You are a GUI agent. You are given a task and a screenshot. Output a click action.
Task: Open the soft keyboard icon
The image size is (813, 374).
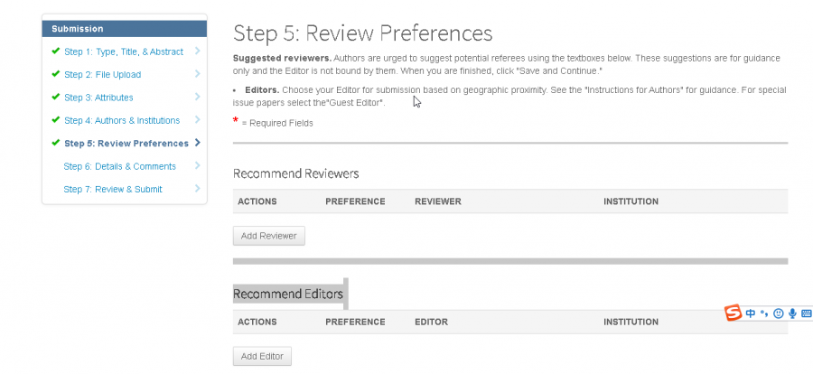point(806,313)
